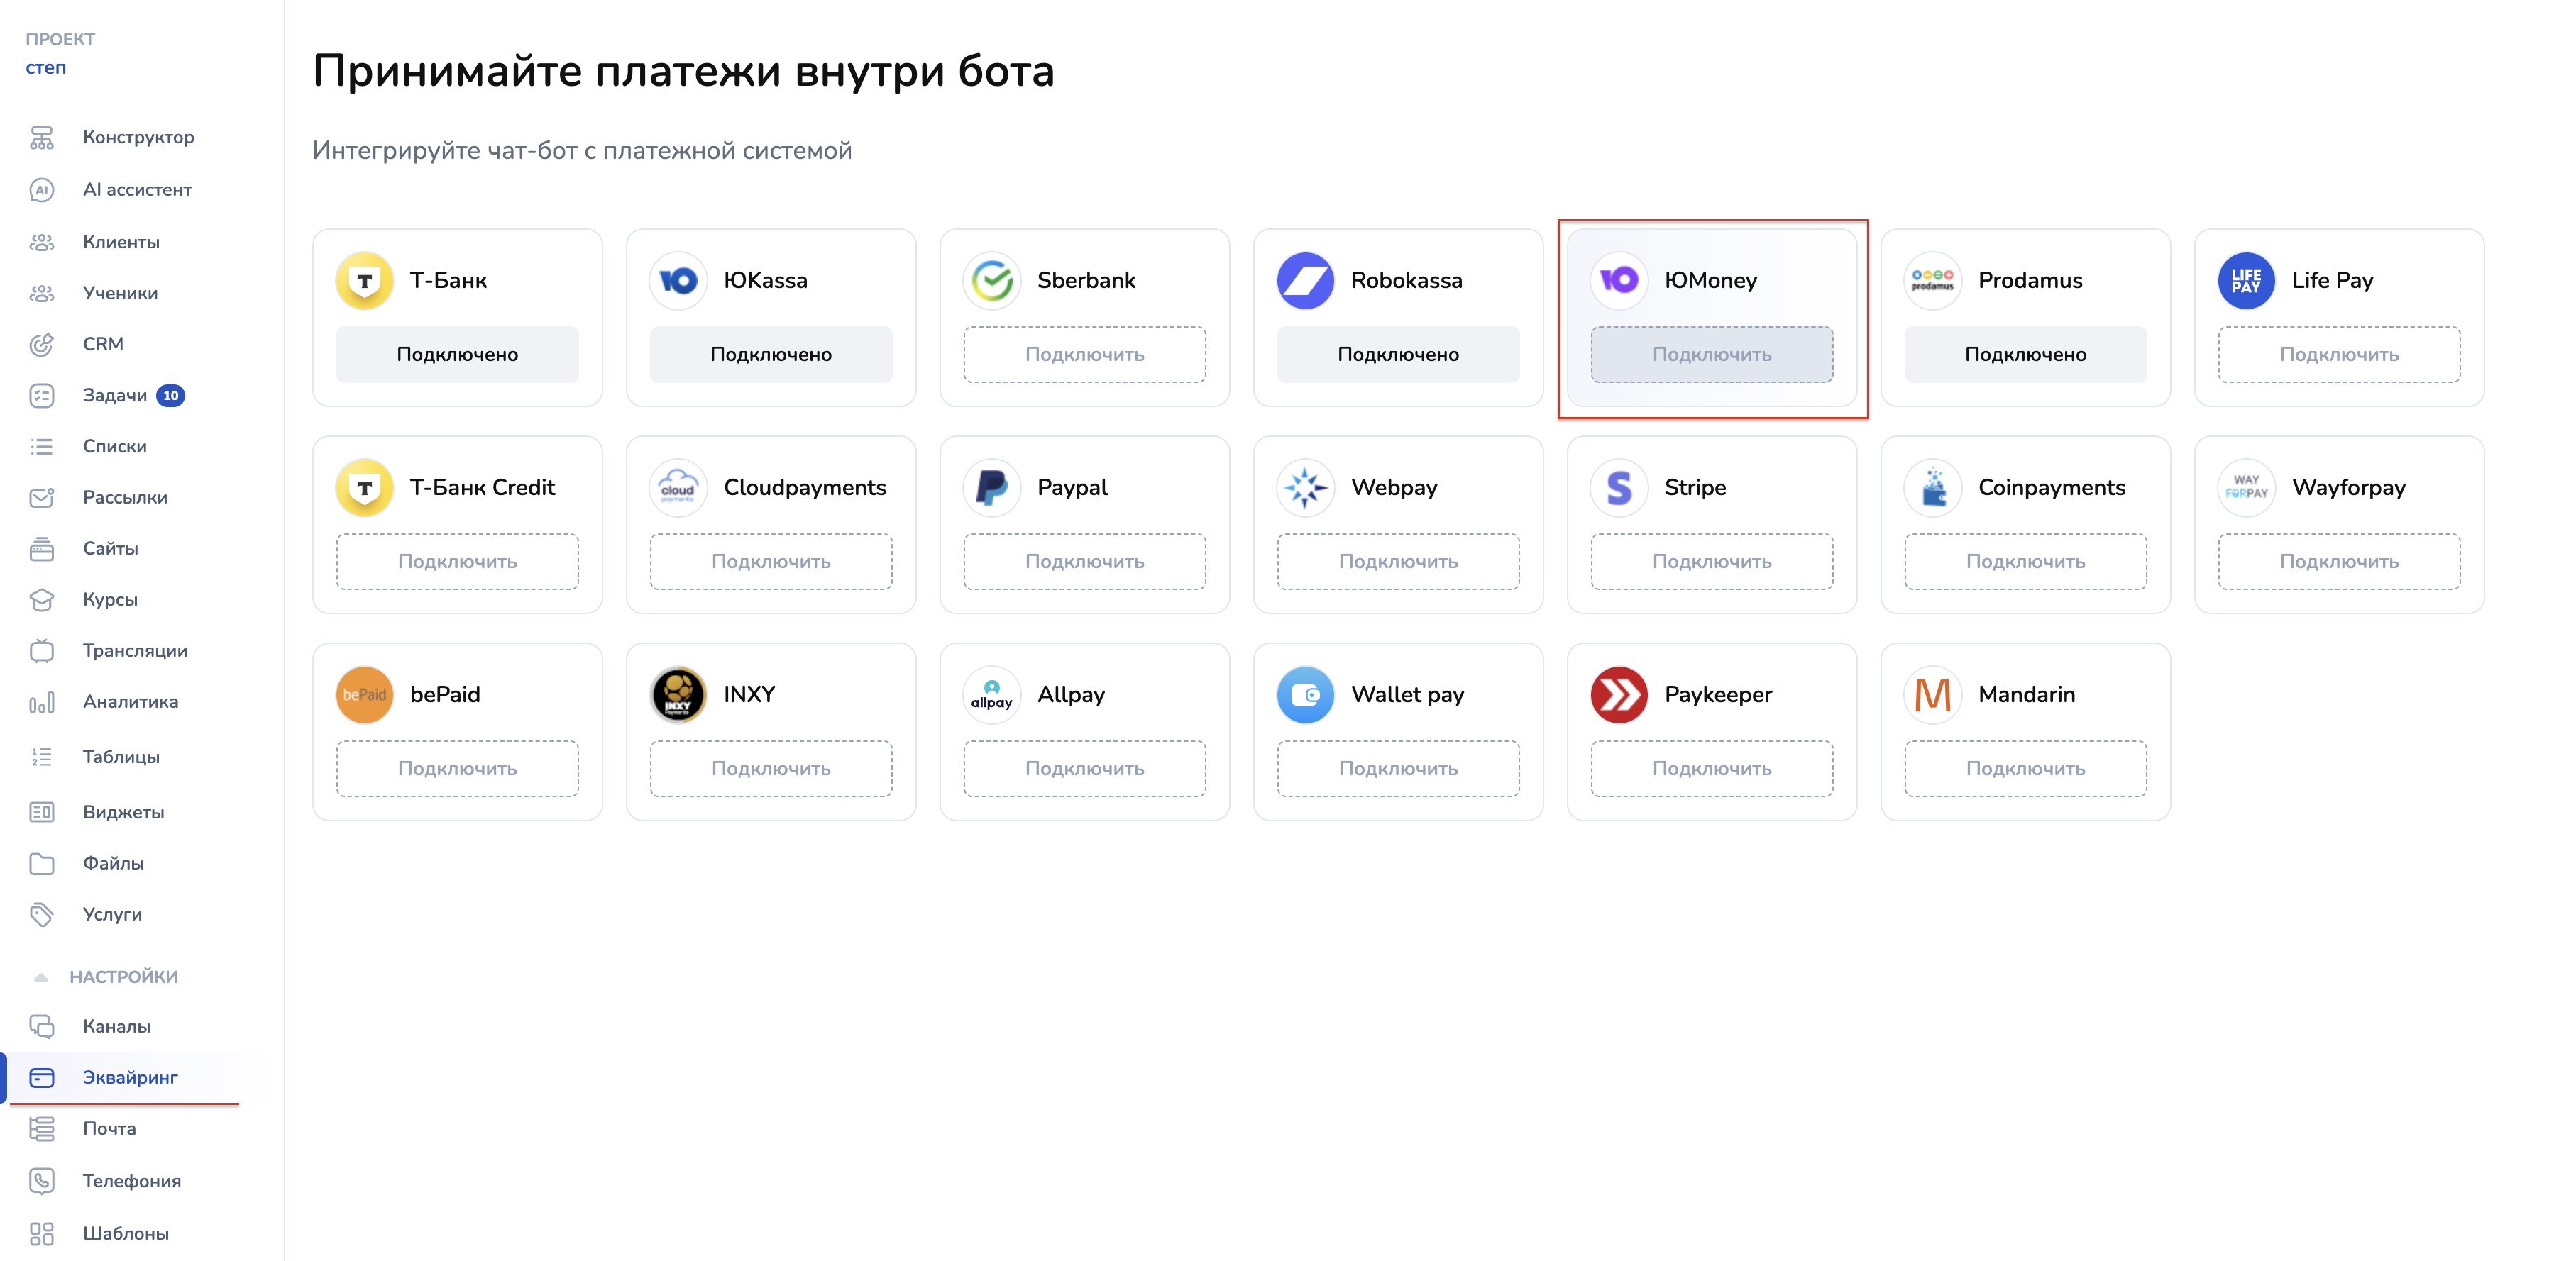Click the Paykeeper red arrows icon
The width and height of the screenshot is (2576, 1261).
click(1618, 694)
